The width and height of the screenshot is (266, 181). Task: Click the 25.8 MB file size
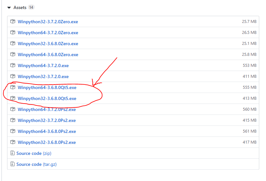(x=249, y=54)
